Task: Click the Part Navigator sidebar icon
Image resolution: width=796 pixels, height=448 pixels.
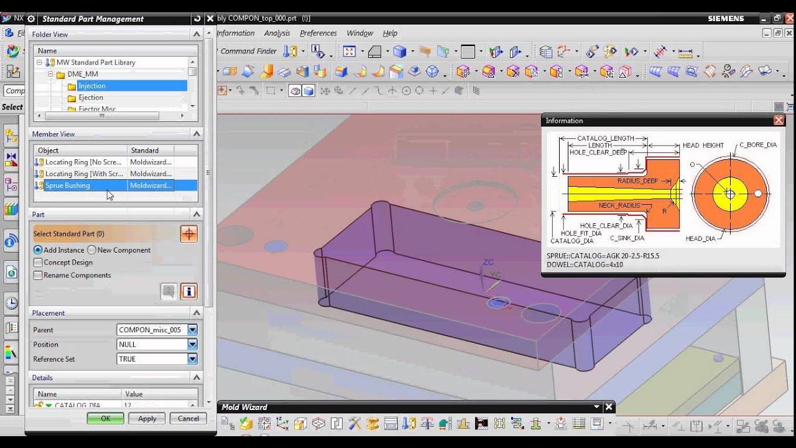Action: point(11,185)
